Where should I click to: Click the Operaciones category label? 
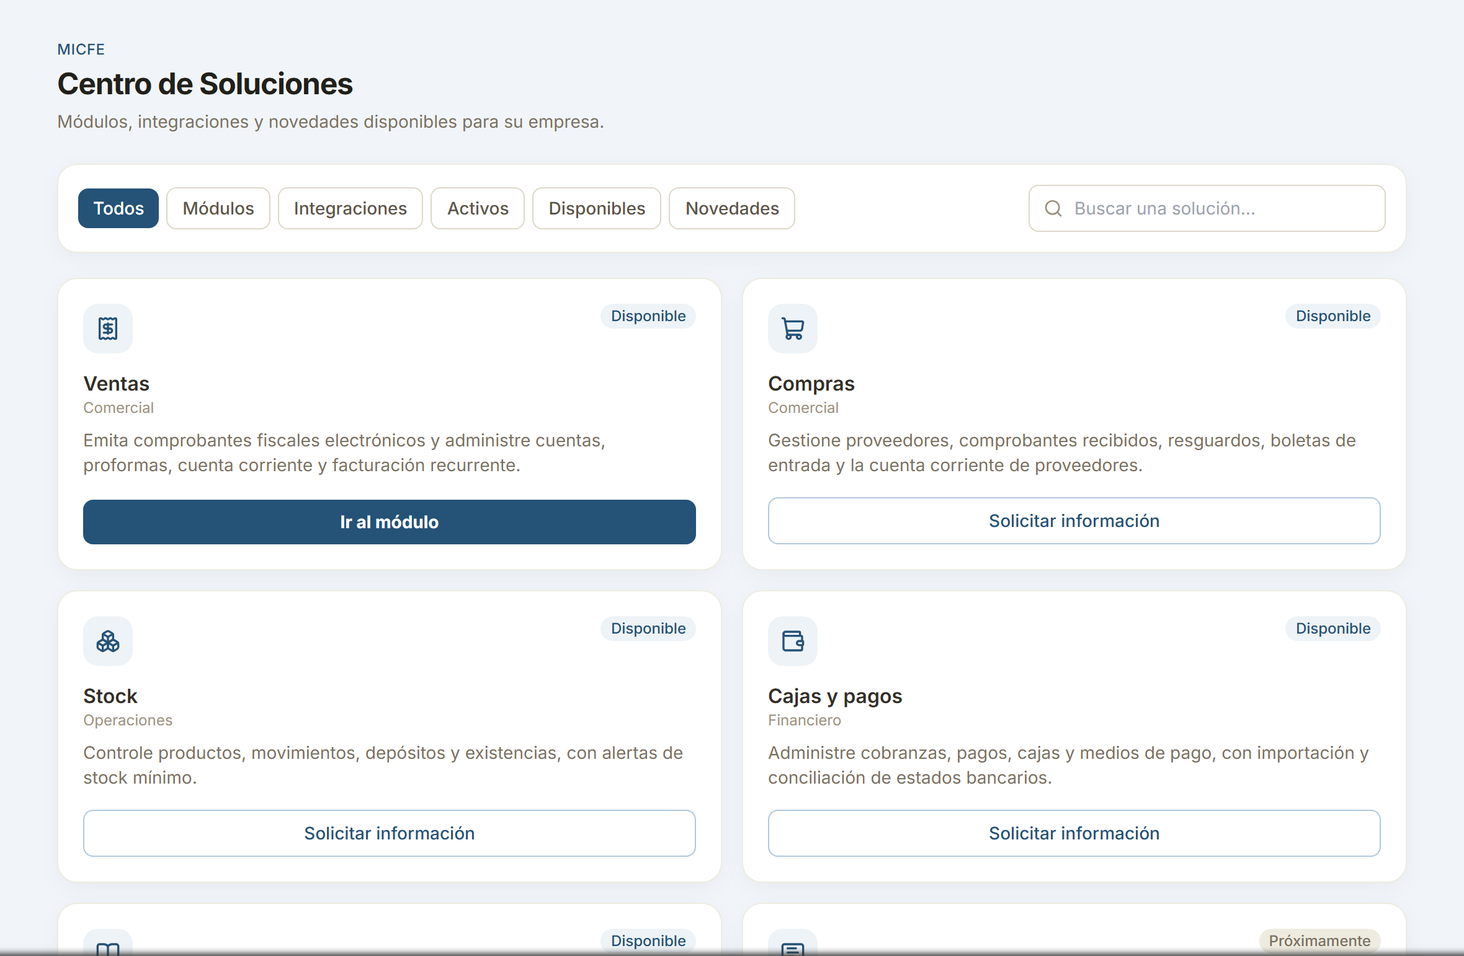click(x=128, y=720)
